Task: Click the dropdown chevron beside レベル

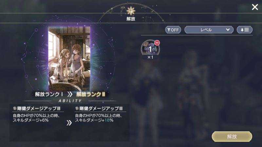Action: tap(228, 30)
